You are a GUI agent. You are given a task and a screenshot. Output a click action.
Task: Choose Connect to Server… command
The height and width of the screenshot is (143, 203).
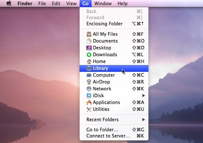[114, 136]
